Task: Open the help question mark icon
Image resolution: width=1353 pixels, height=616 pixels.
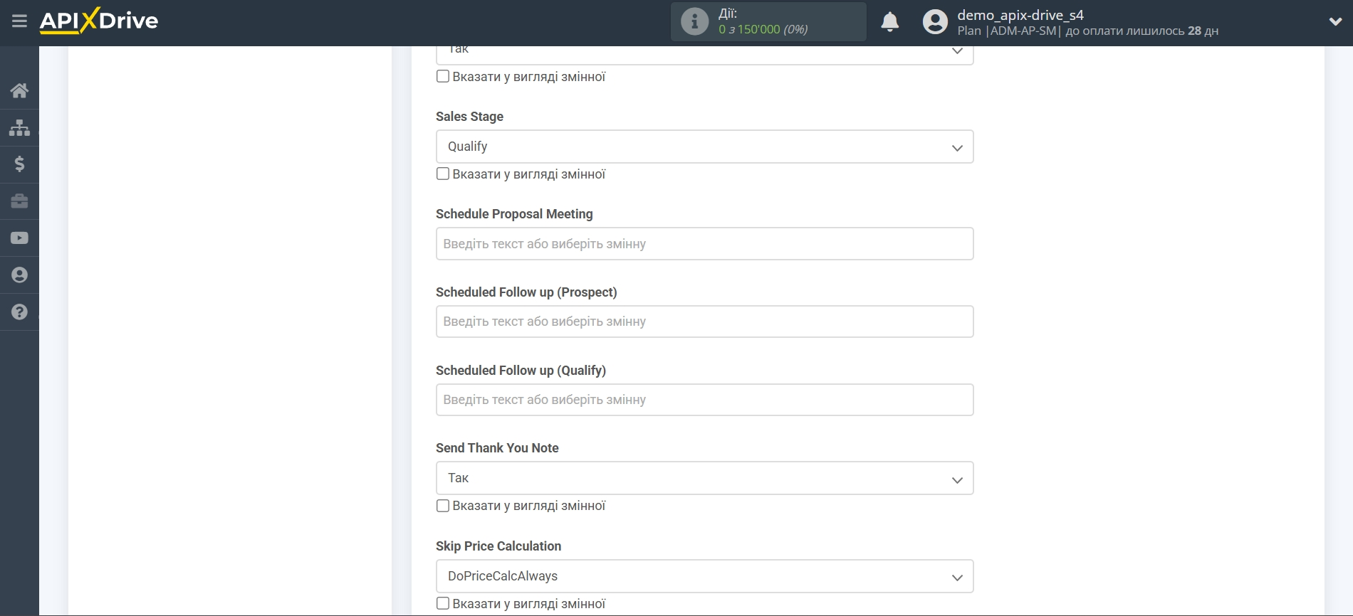Action: pyautogui.click(x=19, y=312)
